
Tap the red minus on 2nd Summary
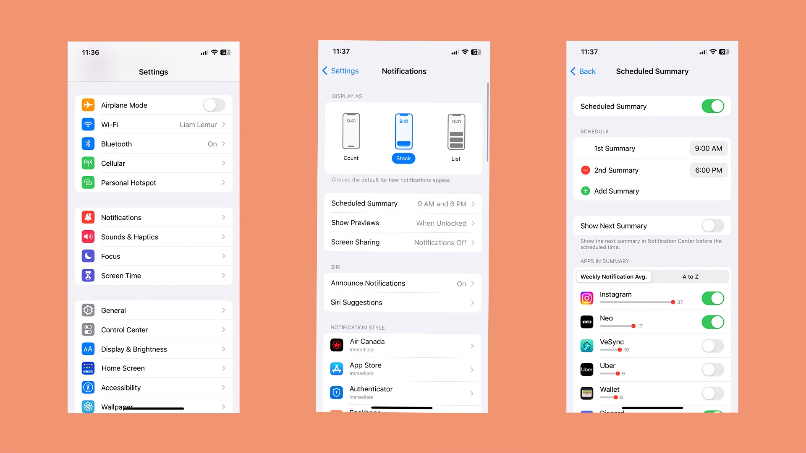click(x=585, y=170)
